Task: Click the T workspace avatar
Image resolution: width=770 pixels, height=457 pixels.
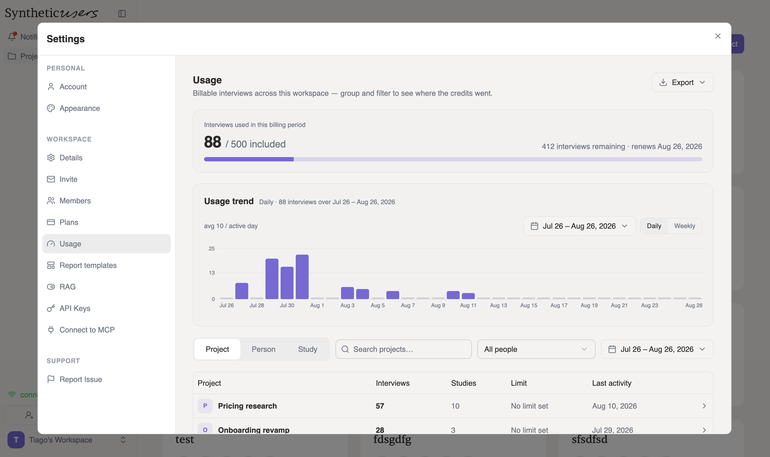Action: [16, 440]
